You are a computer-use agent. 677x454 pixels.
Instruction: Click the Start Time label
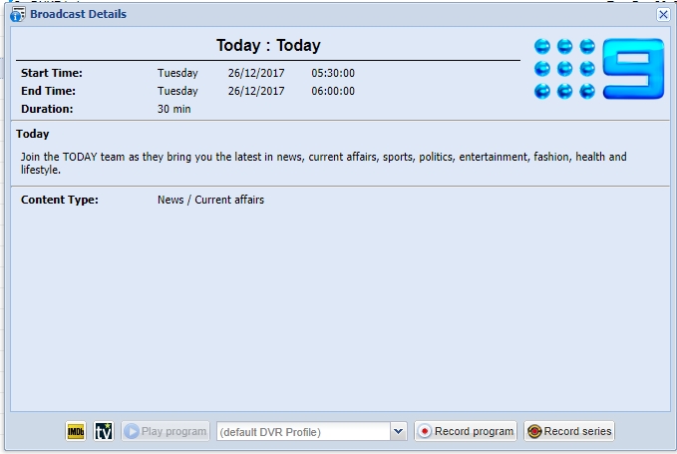click(x=52, y=73)
